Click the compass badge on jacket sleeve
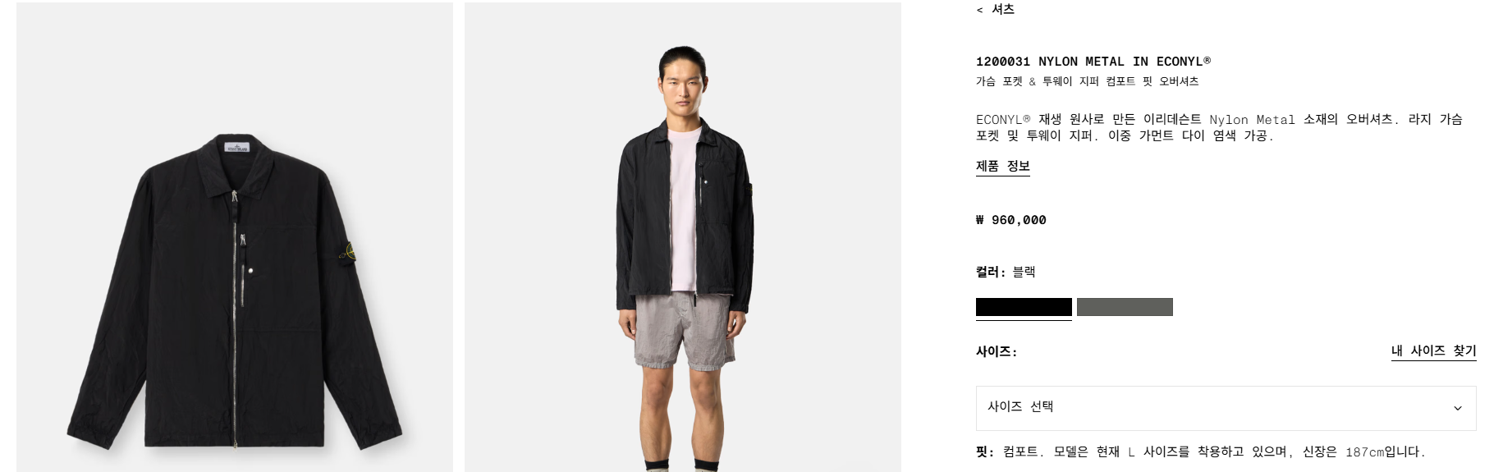 coord(348,252)
